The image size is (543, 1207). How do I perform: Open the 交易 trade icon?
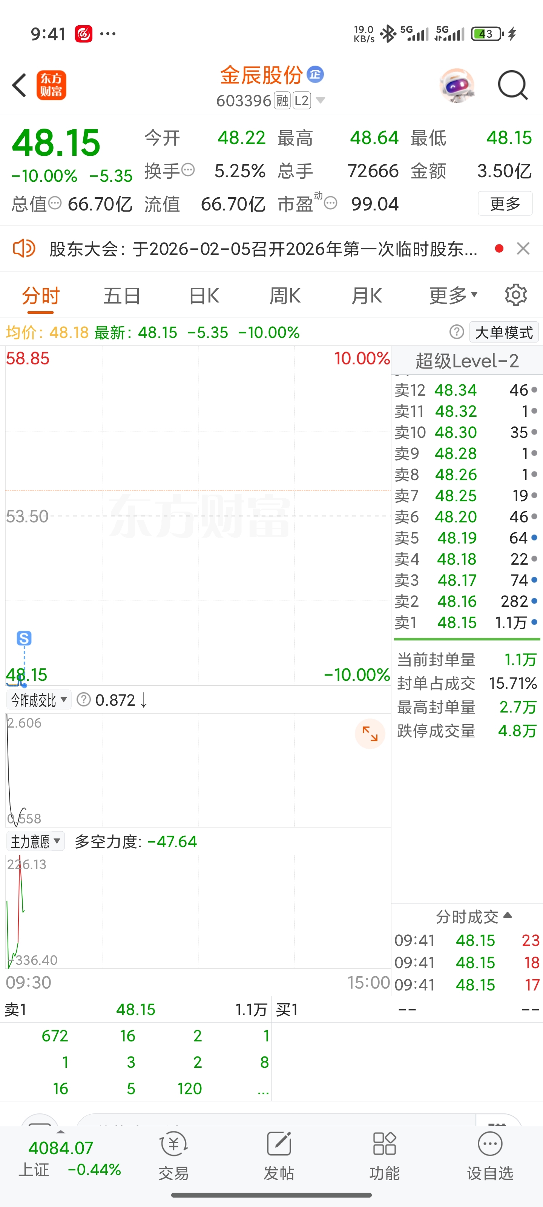tap(174, 1155)
